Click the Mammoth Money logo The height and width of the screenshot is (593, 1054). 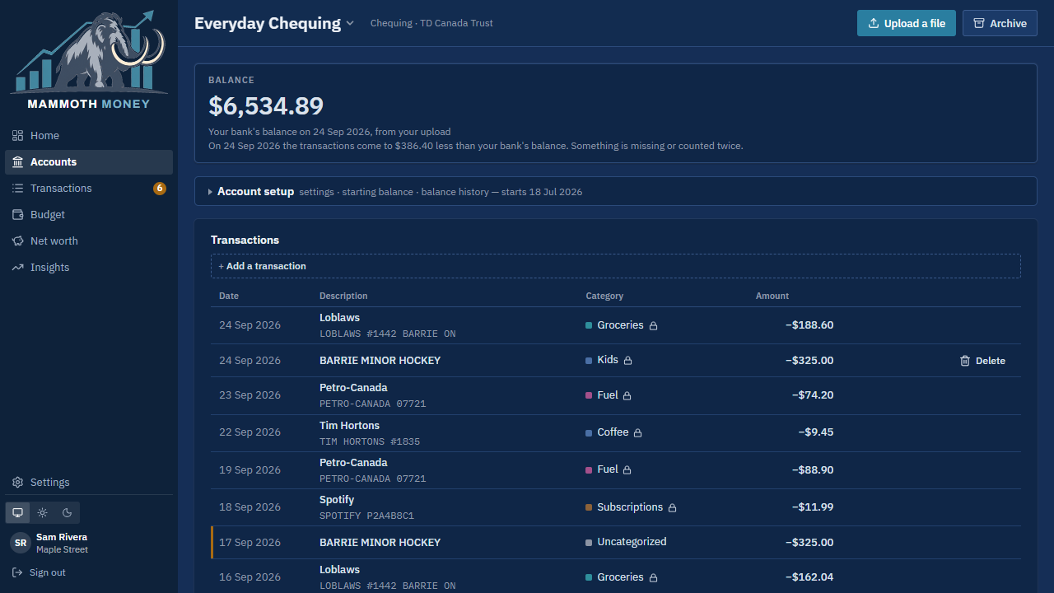[89, 59]
